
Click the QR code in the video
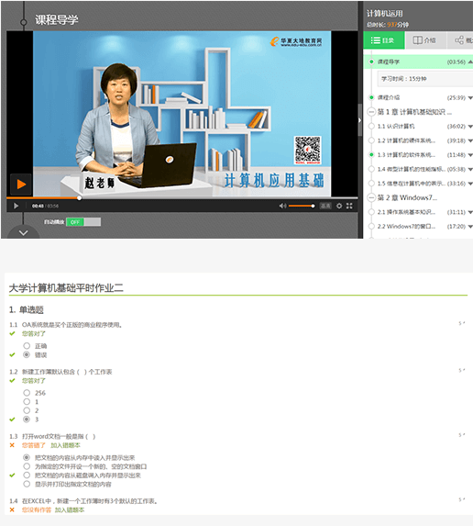(x=308, y=150)
